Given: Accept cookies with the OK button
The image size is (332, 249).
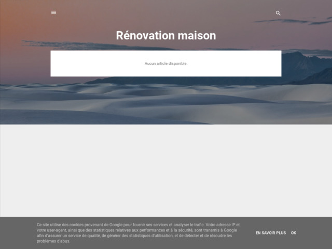Looking at the screenshot, I should [x=294, y=233].
